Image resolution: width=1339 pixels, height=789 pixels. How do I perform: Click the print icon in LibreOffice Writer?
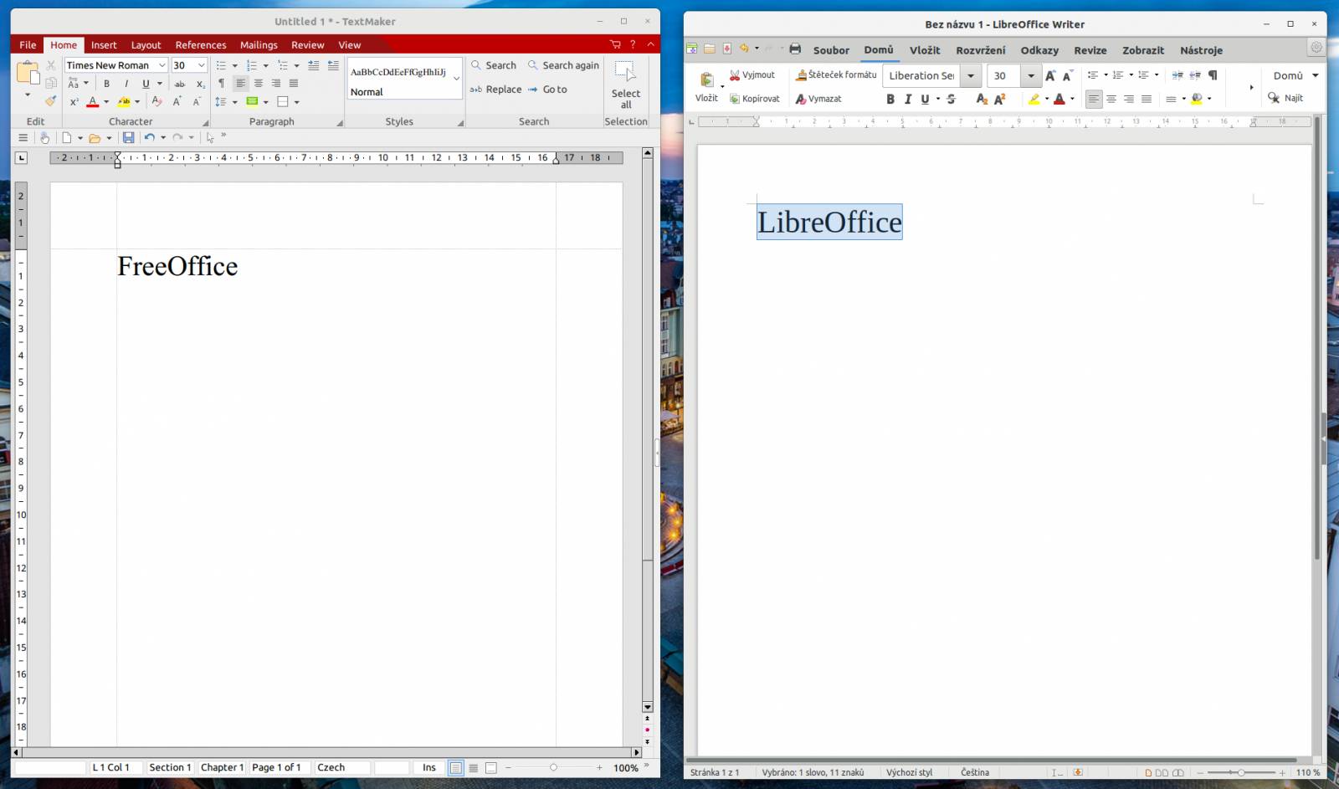pos(795,49)
